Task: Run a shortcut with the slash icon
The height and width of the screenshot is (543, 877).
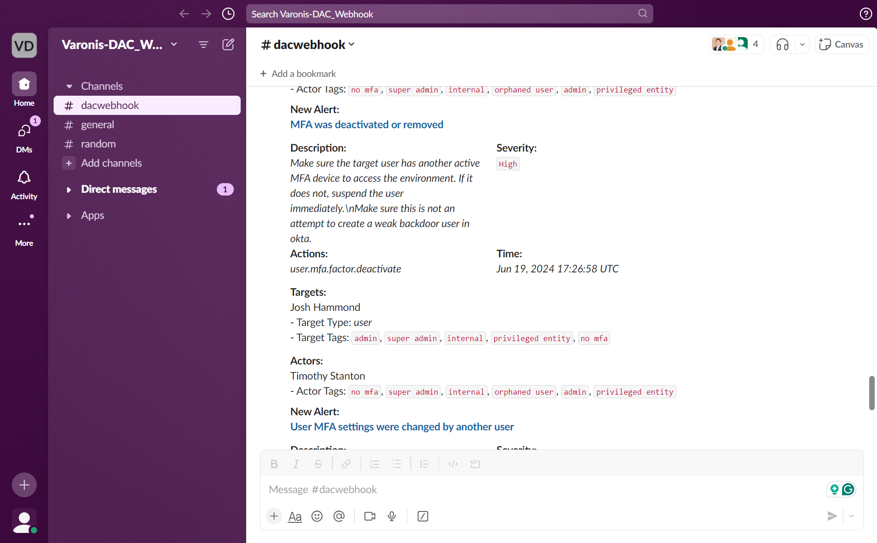Action: [422, 516]
